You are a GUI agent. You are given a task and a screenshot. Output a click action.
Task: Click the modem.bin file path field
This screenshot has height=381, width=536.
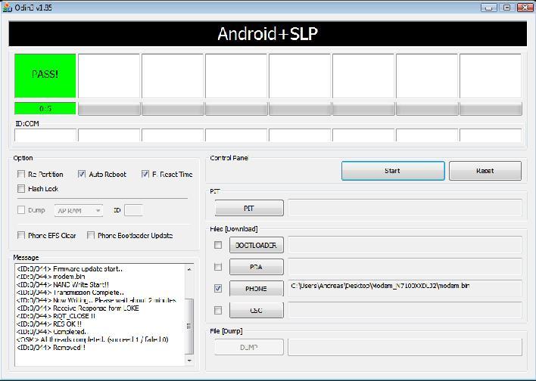(404, 287)
